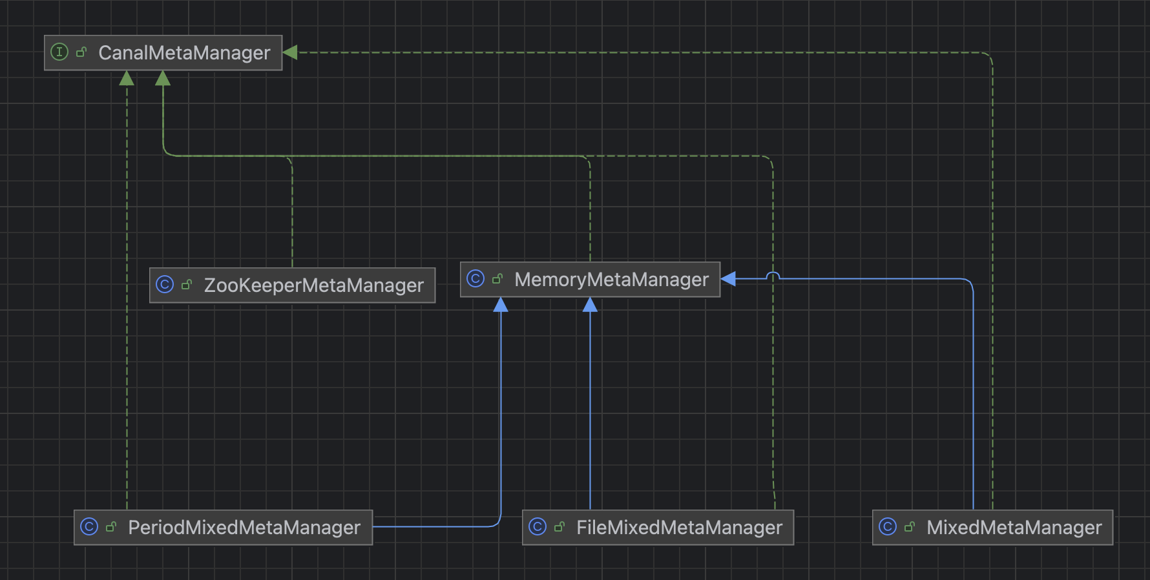Click the lock icon beside FileMixedMetaManager
Image resolution: width=1150 pixels, height=580 pixels.
[559, 526]
